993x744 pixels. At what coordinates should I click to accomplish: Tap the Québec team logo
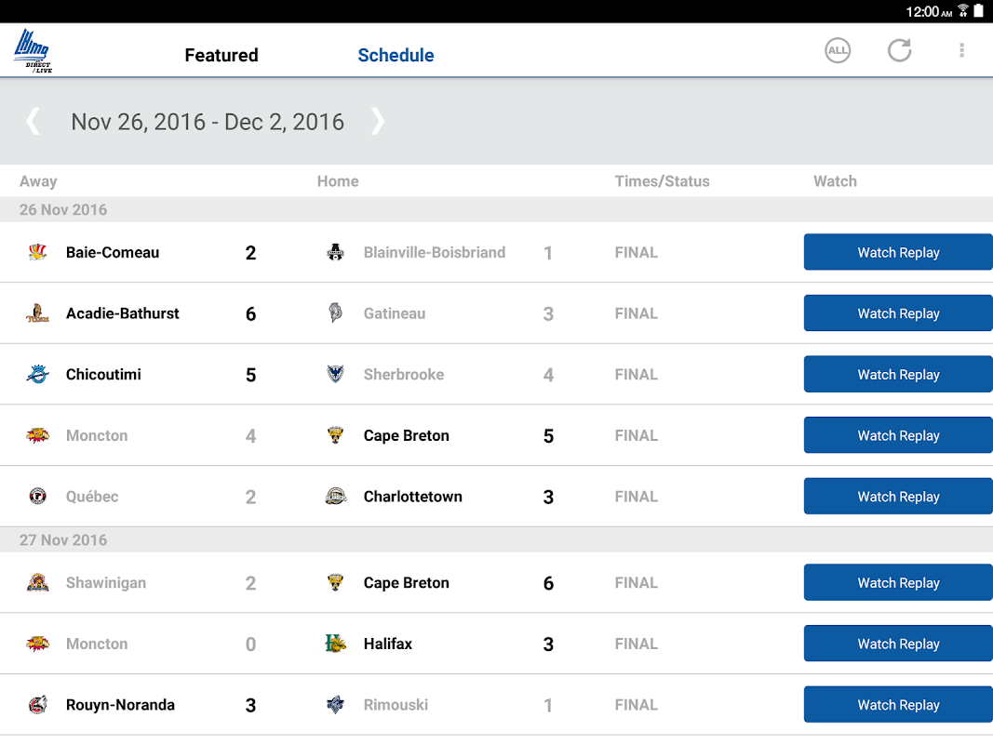tap(37, 497)
